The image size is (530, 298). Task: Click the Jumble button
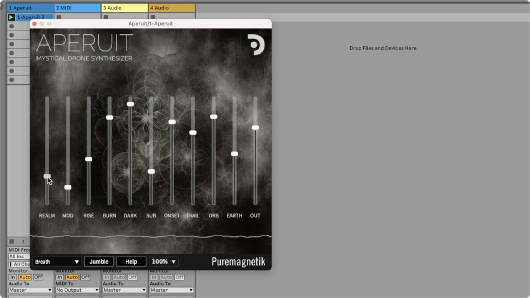point(99,262)
